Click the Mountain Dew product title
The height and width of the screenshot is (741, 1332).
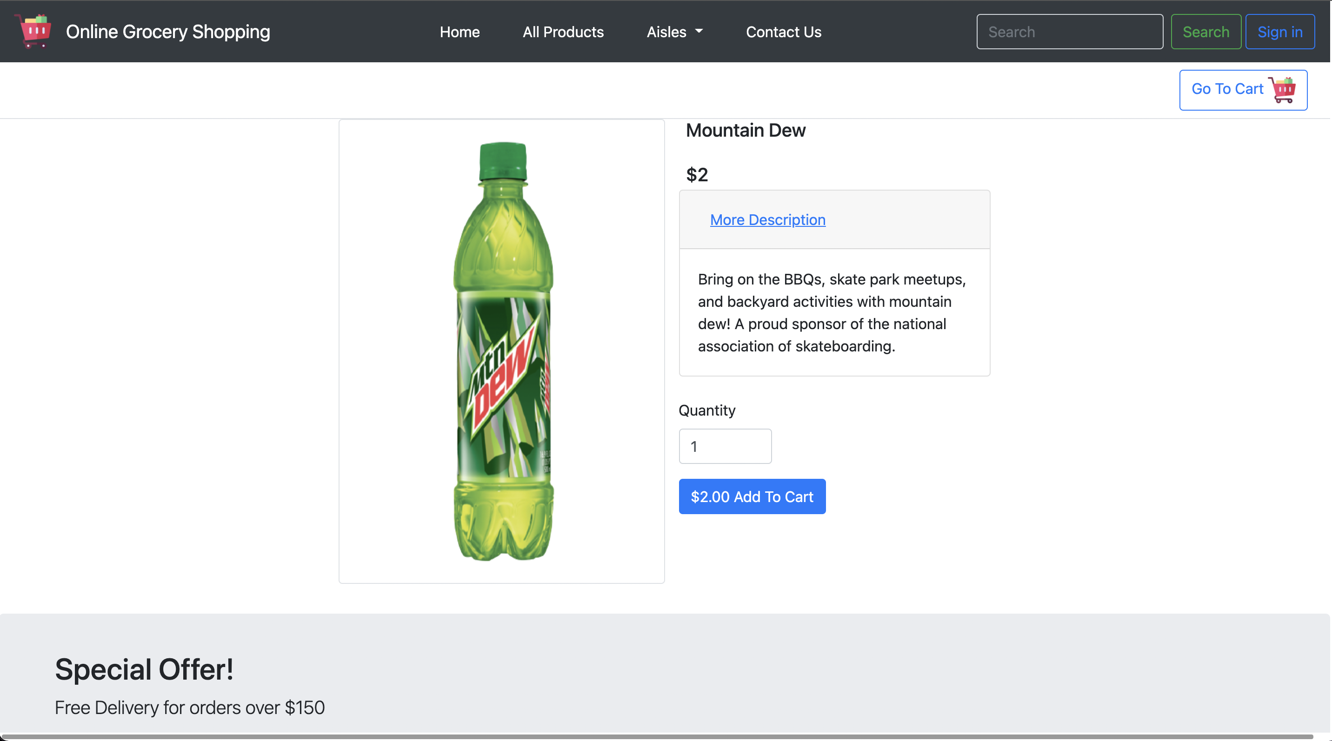pyautogui.click(x=745, y=130)
